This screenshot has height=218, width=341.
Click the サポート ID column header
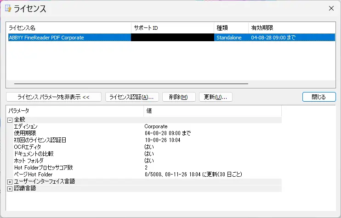[172, 28]
